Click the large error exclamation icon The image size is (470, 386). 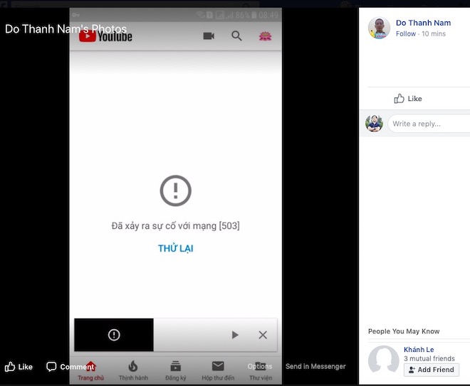(x=176, y=191)
